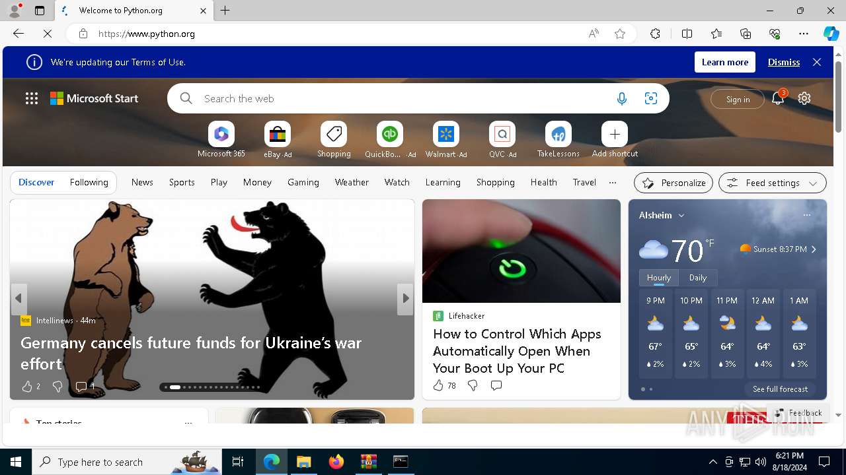Expand the Feed settings dropdown

point(772,183)
